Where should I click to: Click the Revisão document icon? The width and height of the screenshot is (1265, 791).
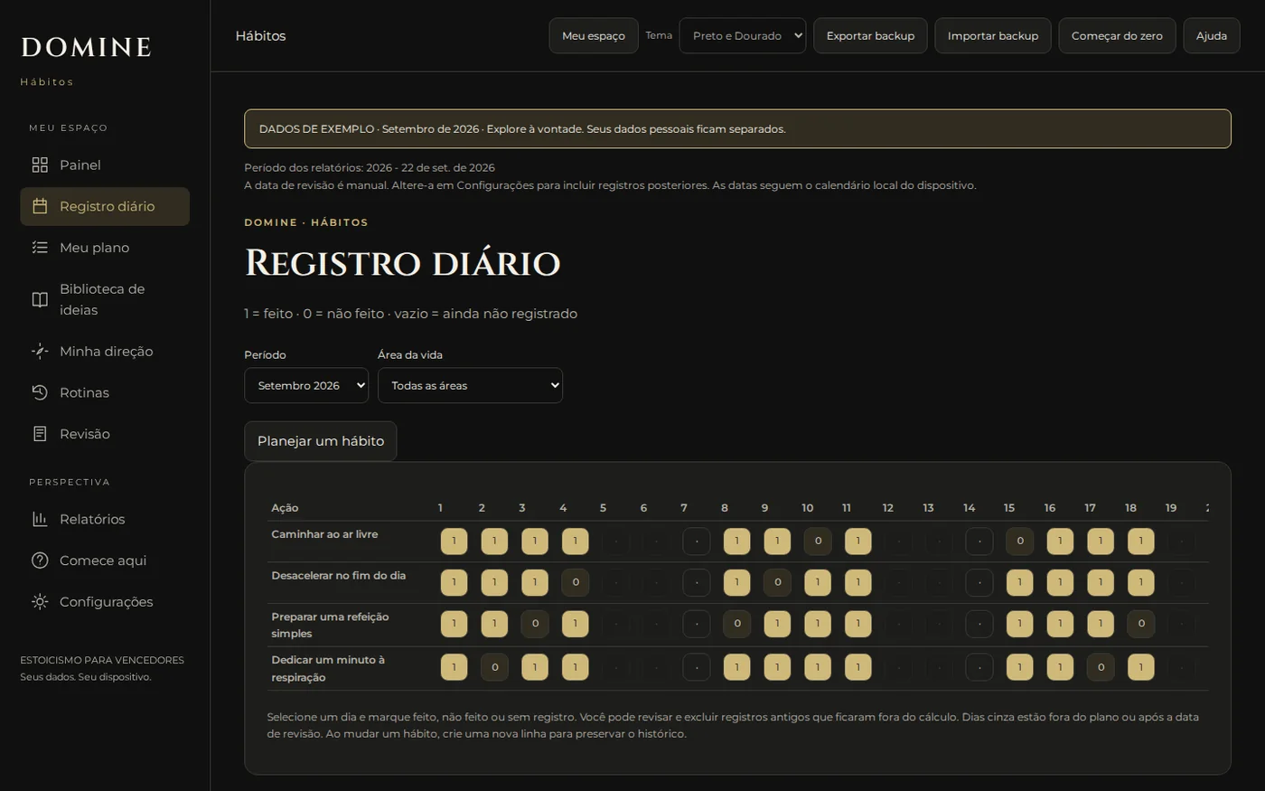tap(40, 434)
